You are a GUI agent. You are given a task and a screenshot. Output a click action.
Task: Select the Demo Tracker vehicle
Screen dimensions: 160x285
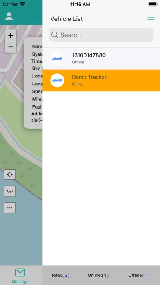[x=101, y=80]
